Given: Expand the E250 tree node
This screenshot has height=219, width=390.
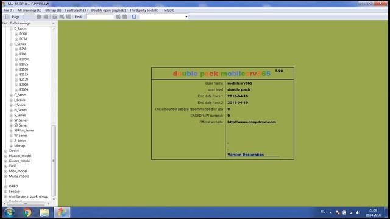Looking at the screenshot, I should click(x=16, y=49).
